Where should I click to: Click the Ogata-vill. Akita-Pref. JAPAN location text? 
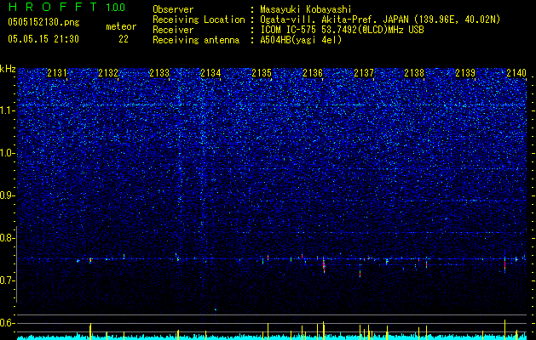pos(380,20)
